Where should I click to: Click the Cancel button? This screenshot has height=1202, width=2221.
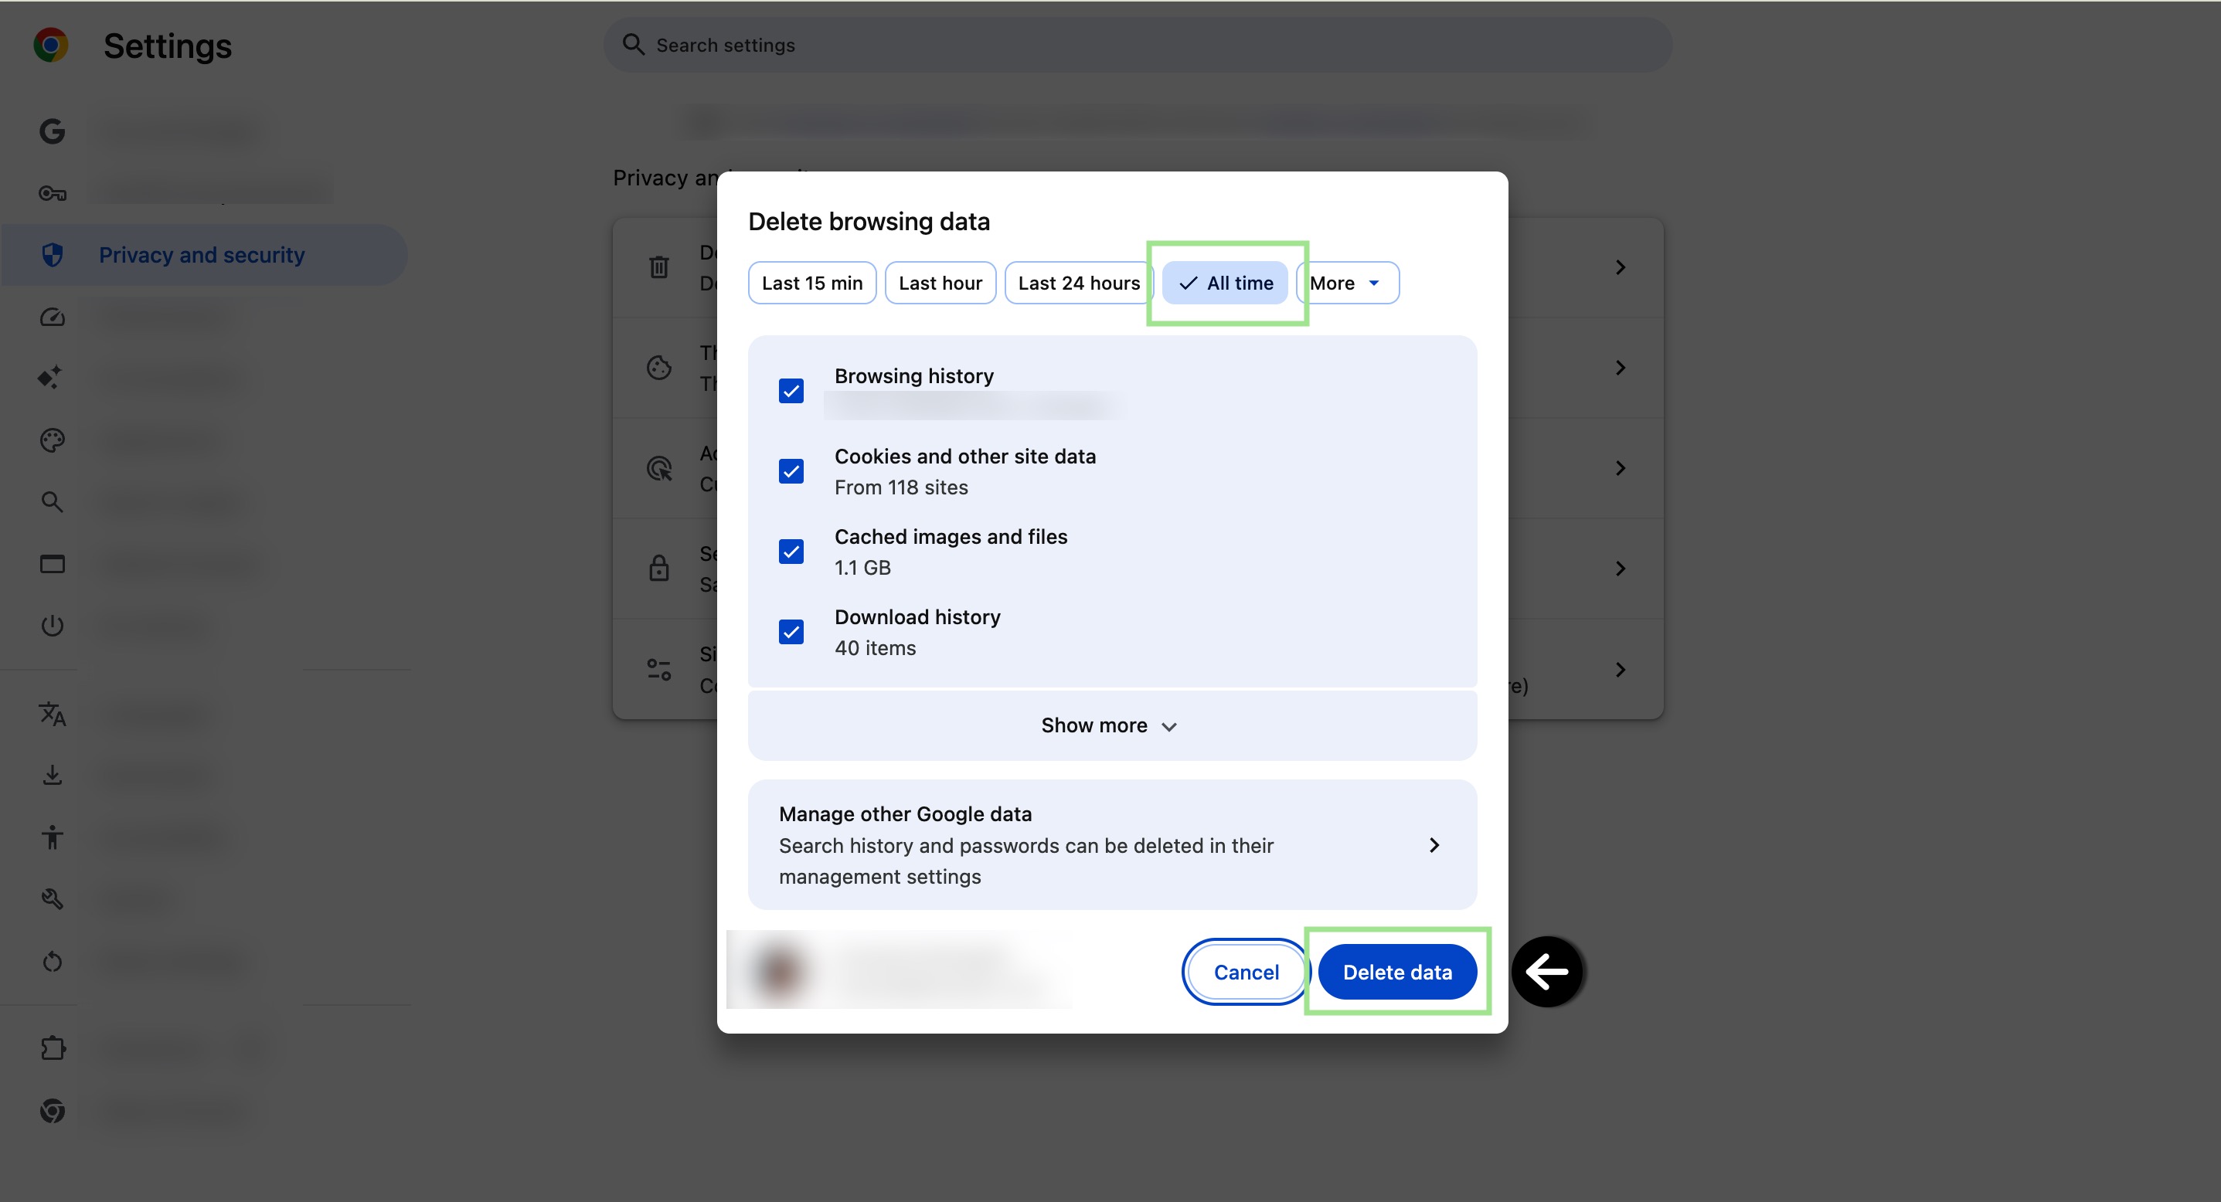point(1246,972)
